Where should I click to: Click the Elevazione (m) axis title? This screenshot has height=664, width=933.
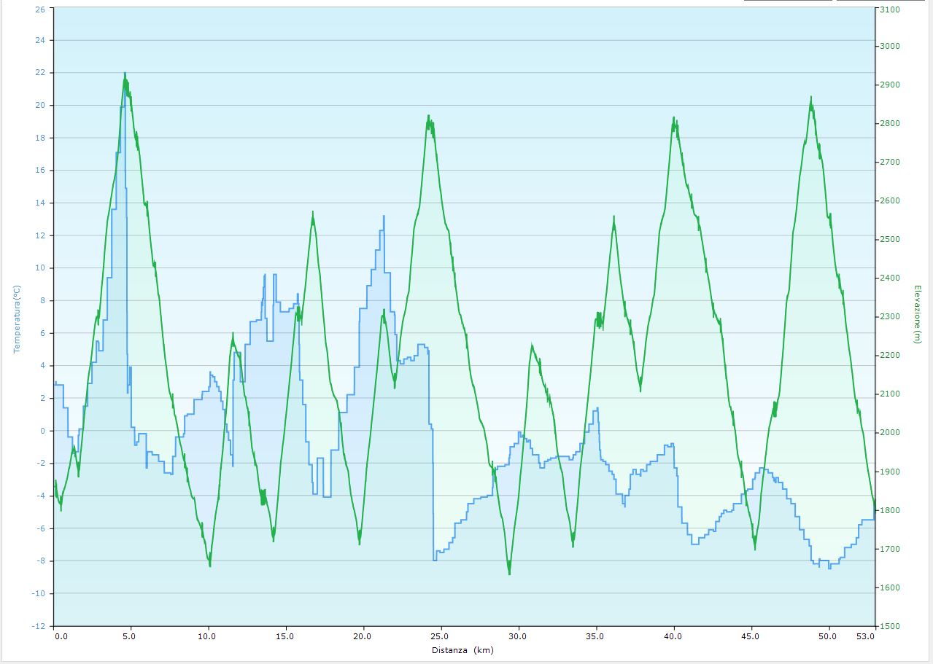916,314
